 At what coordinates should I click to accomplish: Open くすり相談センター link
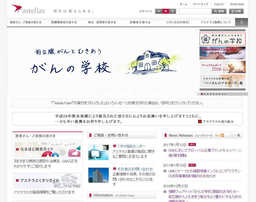131,146
